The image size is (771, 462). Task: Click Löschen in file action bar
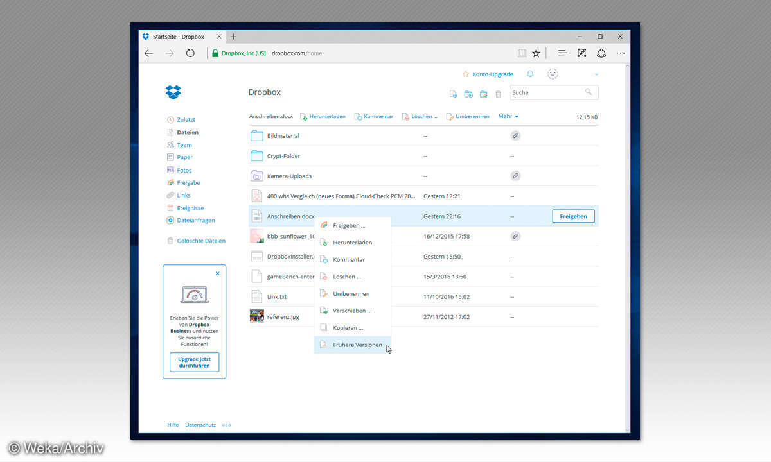coord(420,117)
